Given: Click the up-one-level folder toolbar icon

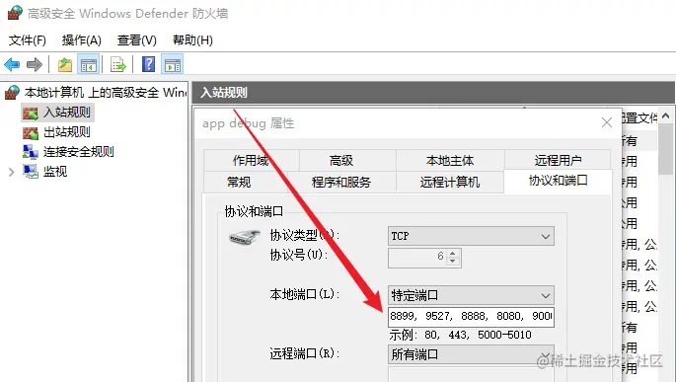Looking at the screenshot, I should 65,65.
